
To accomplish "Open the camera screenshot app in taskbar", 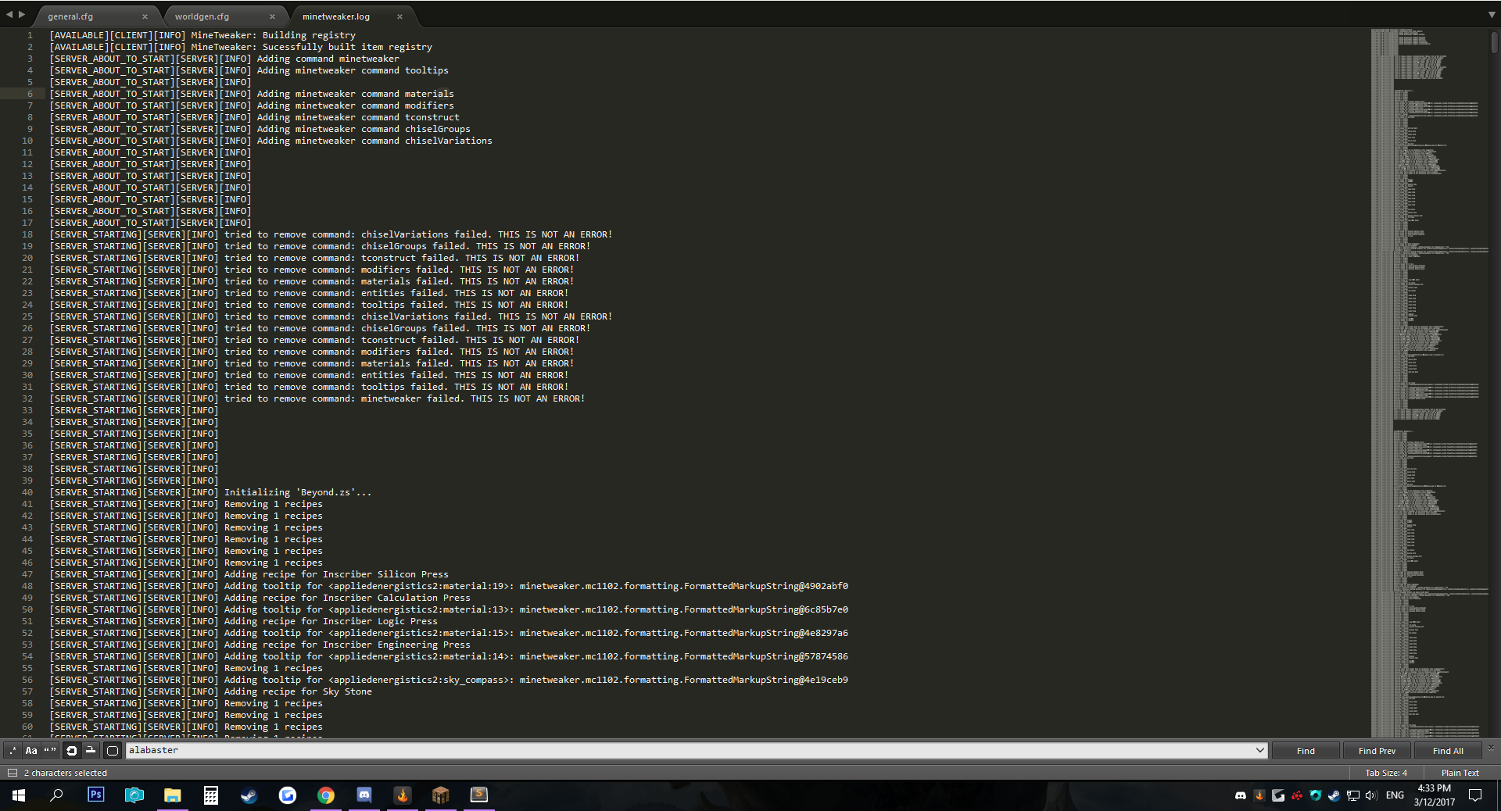I will coord(134,795).
